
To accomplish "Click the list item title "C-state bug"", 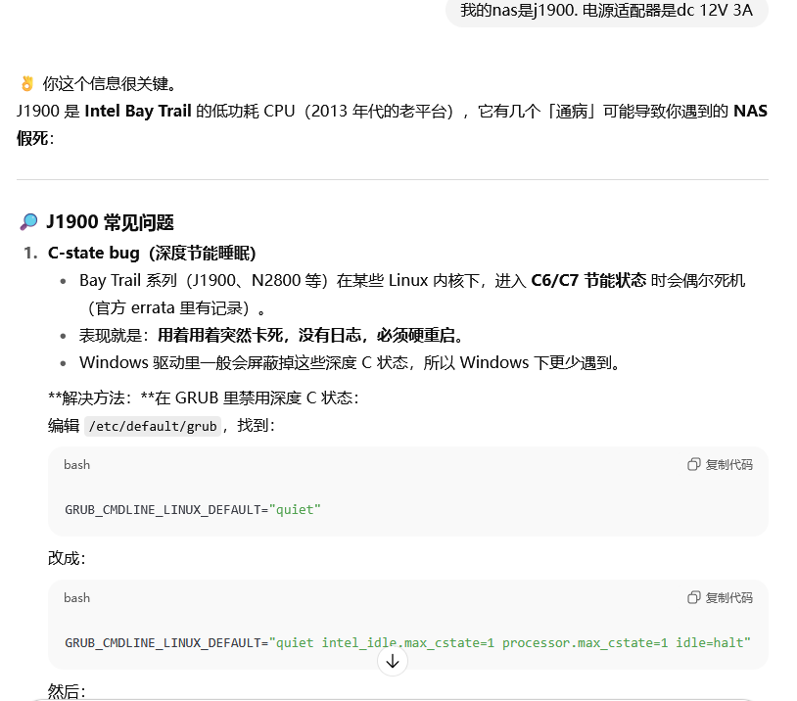I will pyautogui.click(x=94, y=253).
